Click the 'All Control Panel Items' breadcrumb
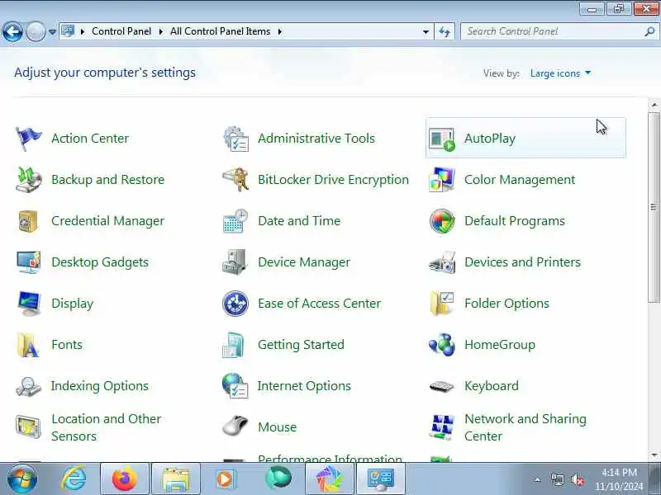The width and height of the screenshot is (661, 495). [x=220, y=31]
